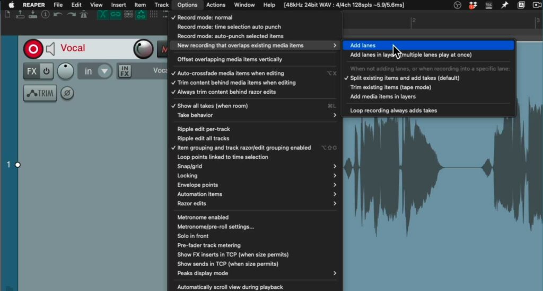This screenshot has width=543, height=291.
Task: Open the Vocal track input dropdown arrow
Action: (104, 71)
